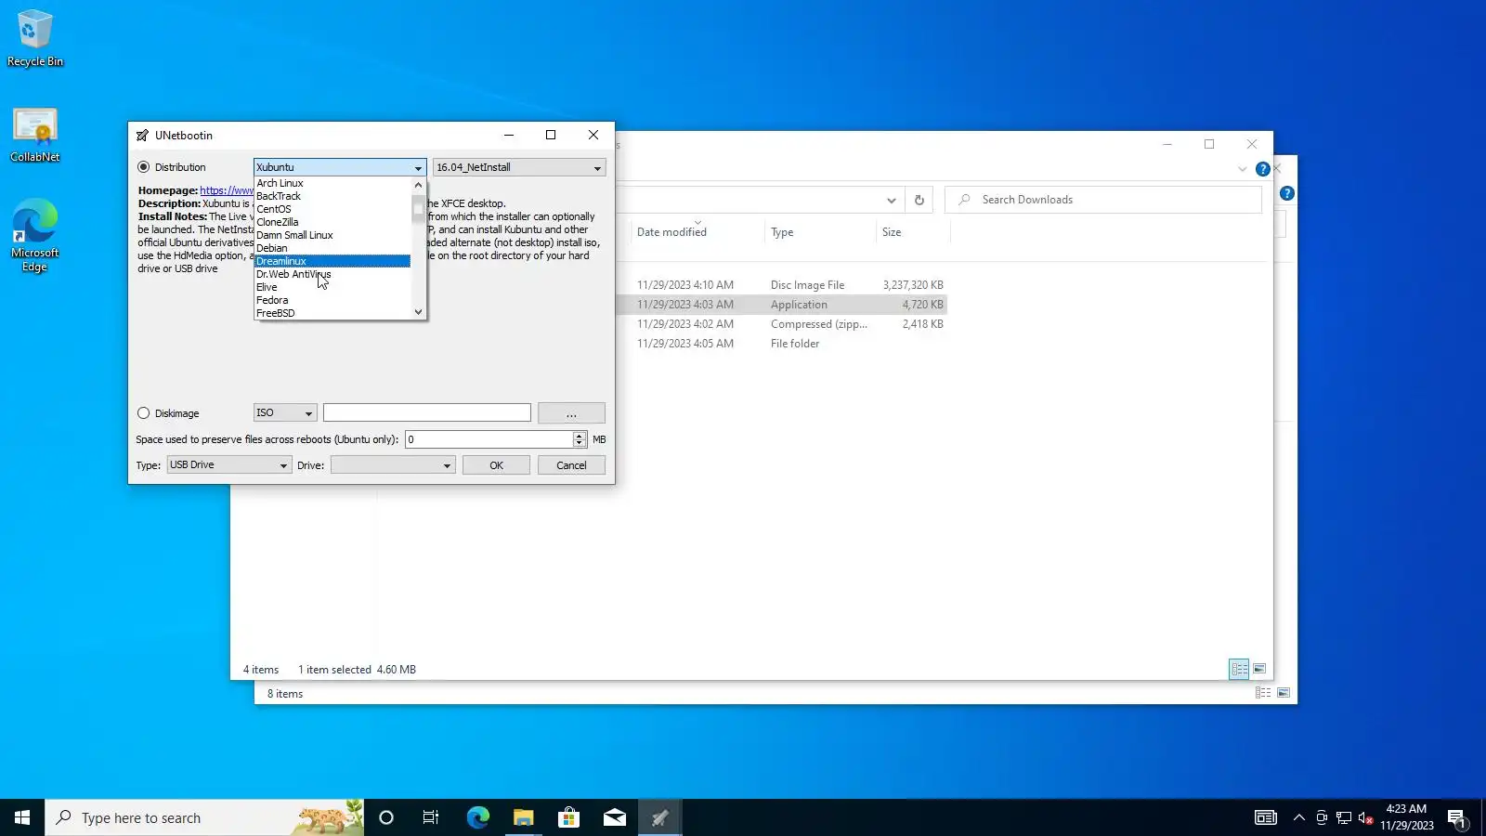Decrease persistence space with down arrow

tap(580, 444)
